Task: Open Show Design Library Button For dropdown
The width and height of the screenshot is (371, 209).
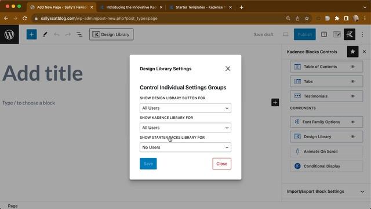Action: (185, 108)
